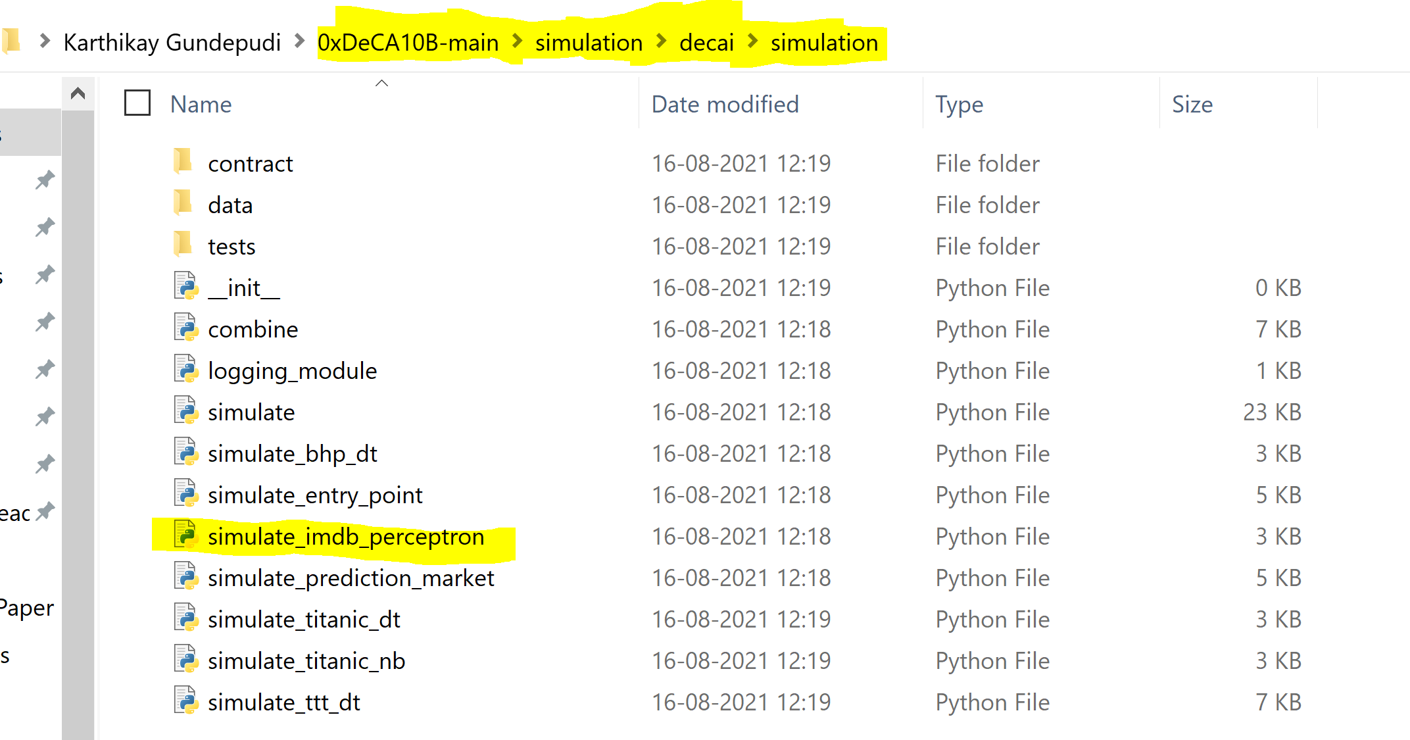This screenshot has height=740, width=1410.
Task: Open the chevron after decai breadcrumb
Action: pyautogui.click(x=752, y=41)
